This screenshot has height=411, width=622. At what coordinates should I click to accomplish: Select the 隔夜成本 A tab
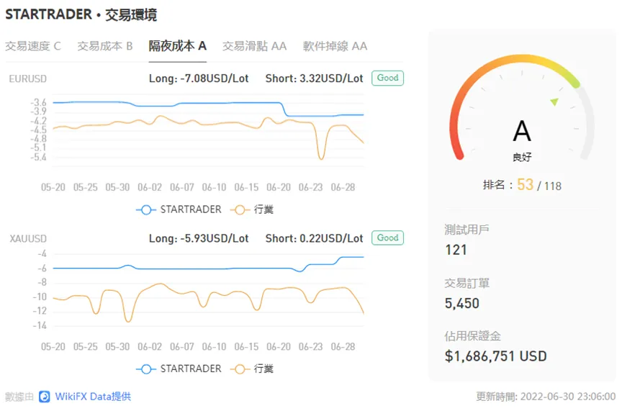coord(177,46)
